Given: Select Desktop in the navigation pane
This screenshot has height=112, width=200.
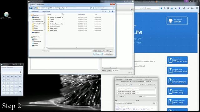Looking at the screenshot, I should (37, 17).
